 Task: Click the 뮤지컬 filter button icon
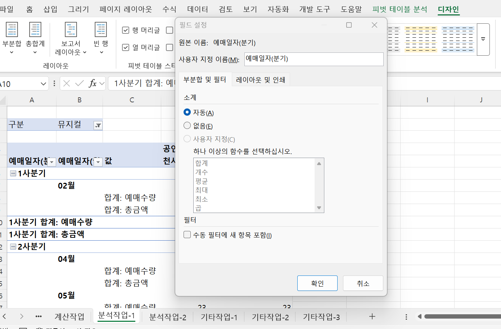pyautogui.click(x=98, y=125)
